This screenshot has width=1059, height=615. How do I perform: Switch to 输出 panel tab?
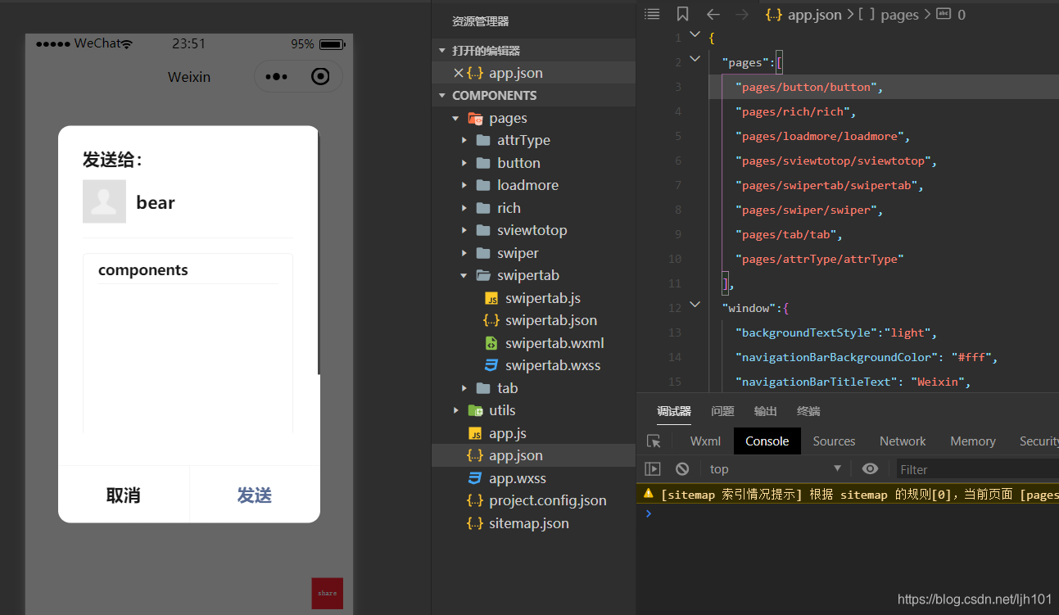[x=766, y=411]
